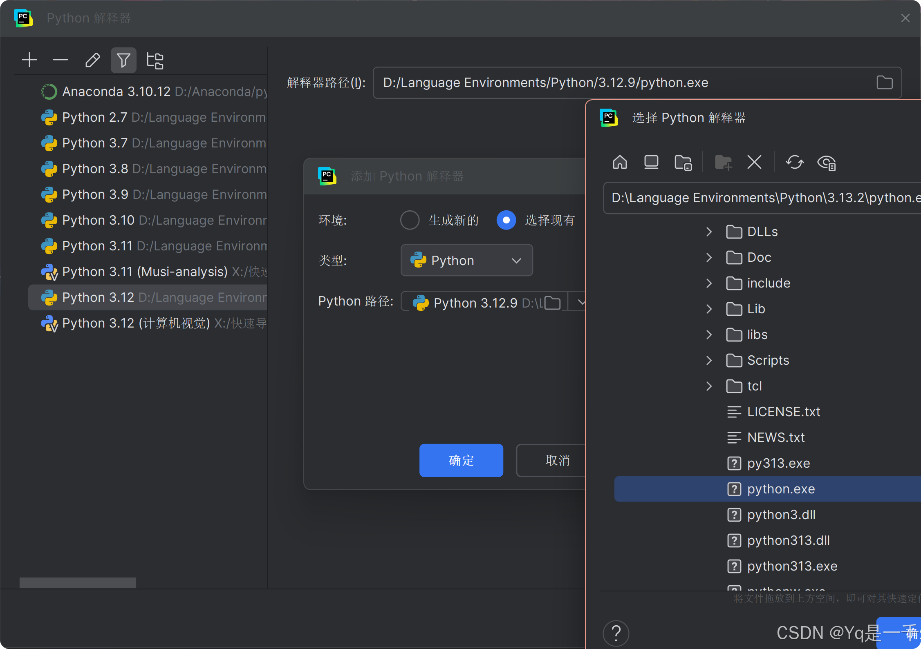The image size is (921, 649).
Task: Toggle the interpreter filter icon
Action: [x=123, y=60]
